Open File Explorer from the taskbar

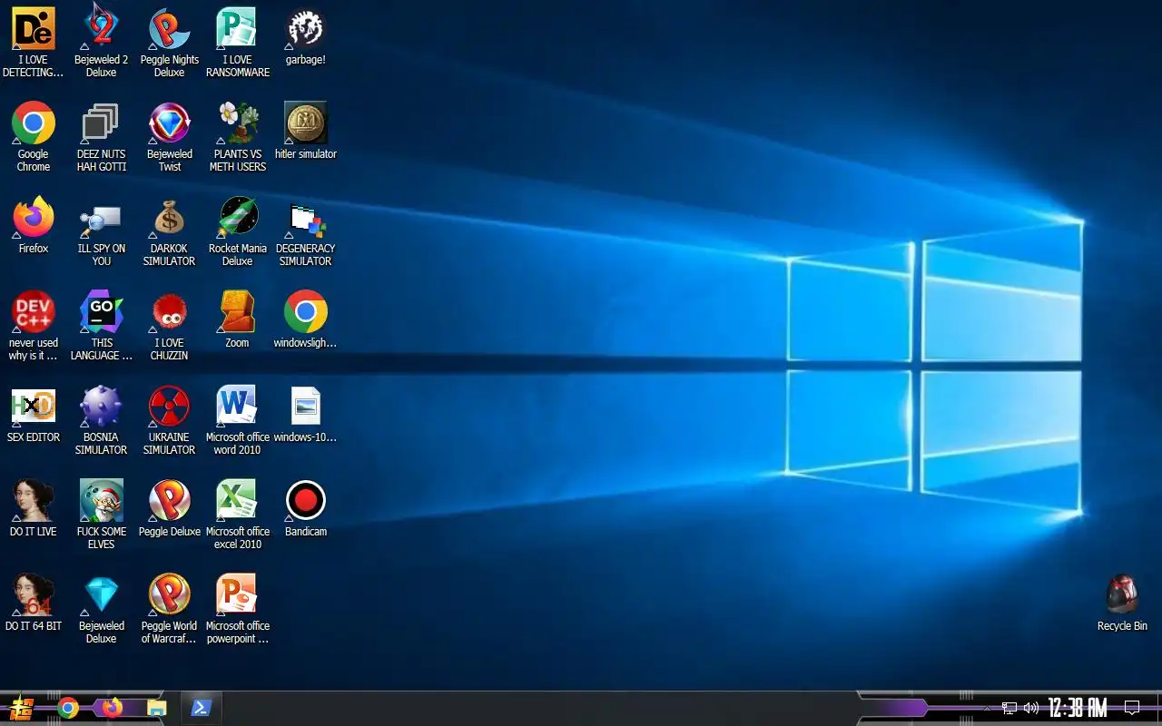pos(157,708)
